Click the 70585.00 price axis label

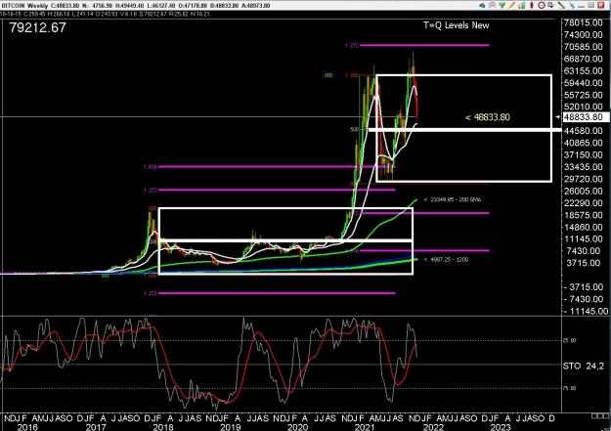(x=583, y=47)
